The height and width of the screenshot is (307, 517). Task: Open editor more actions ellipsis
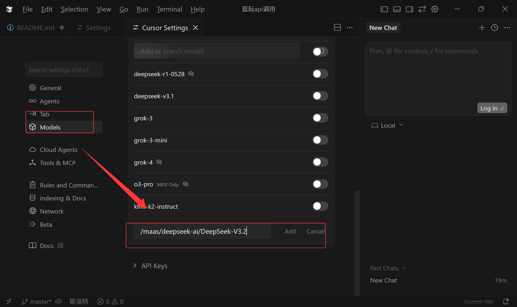tap(350, 27)
